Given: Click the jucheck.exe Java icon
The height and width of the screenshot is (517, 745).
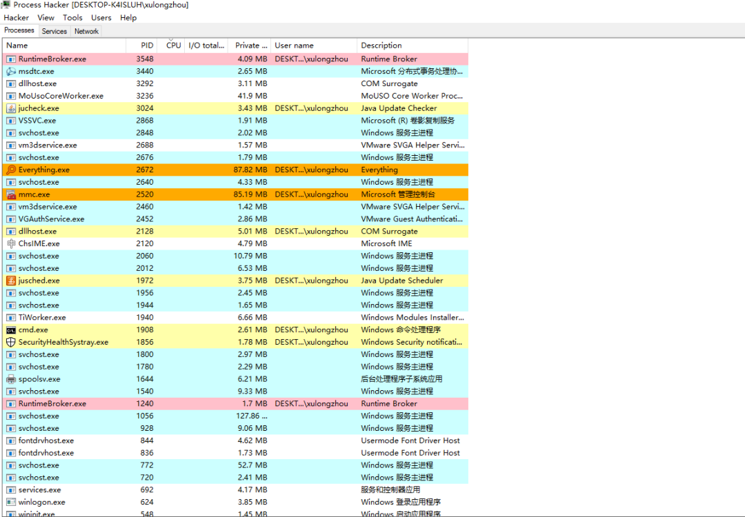Looking at the screenshot, I should click(11, 108).
